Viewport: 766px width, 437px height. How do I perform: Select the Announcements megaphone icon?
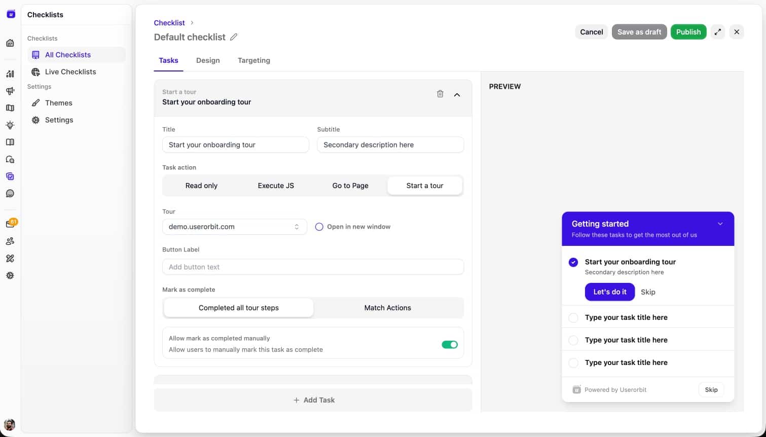10,91
